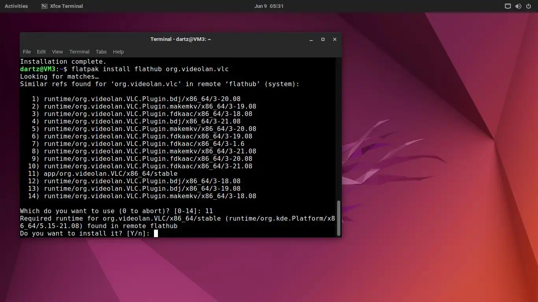Image resolution: width=538 pixels, height=302 pixels.
Task: Click list entry 3) Plugin.fdkaac 3-18.08
Action: click(x=142, y=114)
